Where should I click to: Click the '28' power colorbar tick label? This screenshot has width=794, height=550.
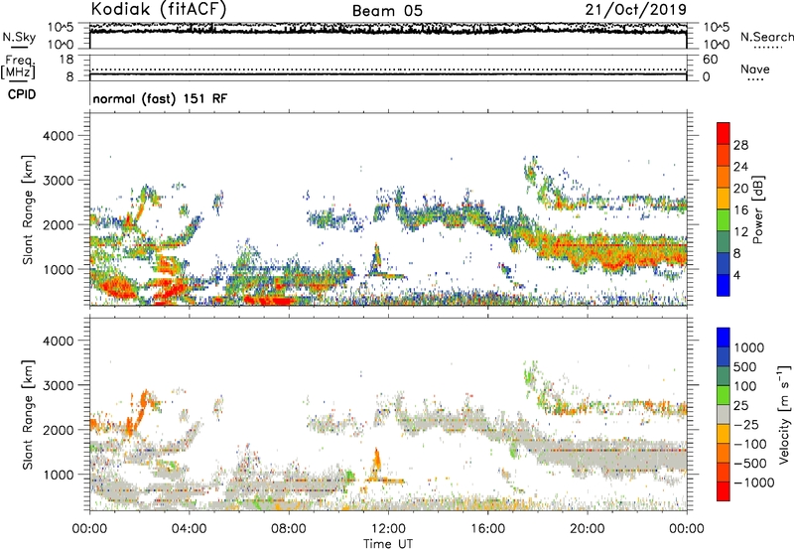pos(740,145)
